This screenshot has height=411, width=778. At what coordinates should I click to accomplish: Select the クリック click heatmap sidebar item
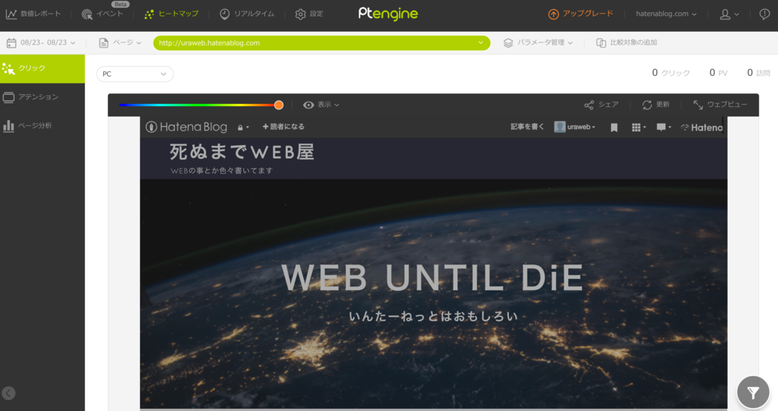coord(43,68)
